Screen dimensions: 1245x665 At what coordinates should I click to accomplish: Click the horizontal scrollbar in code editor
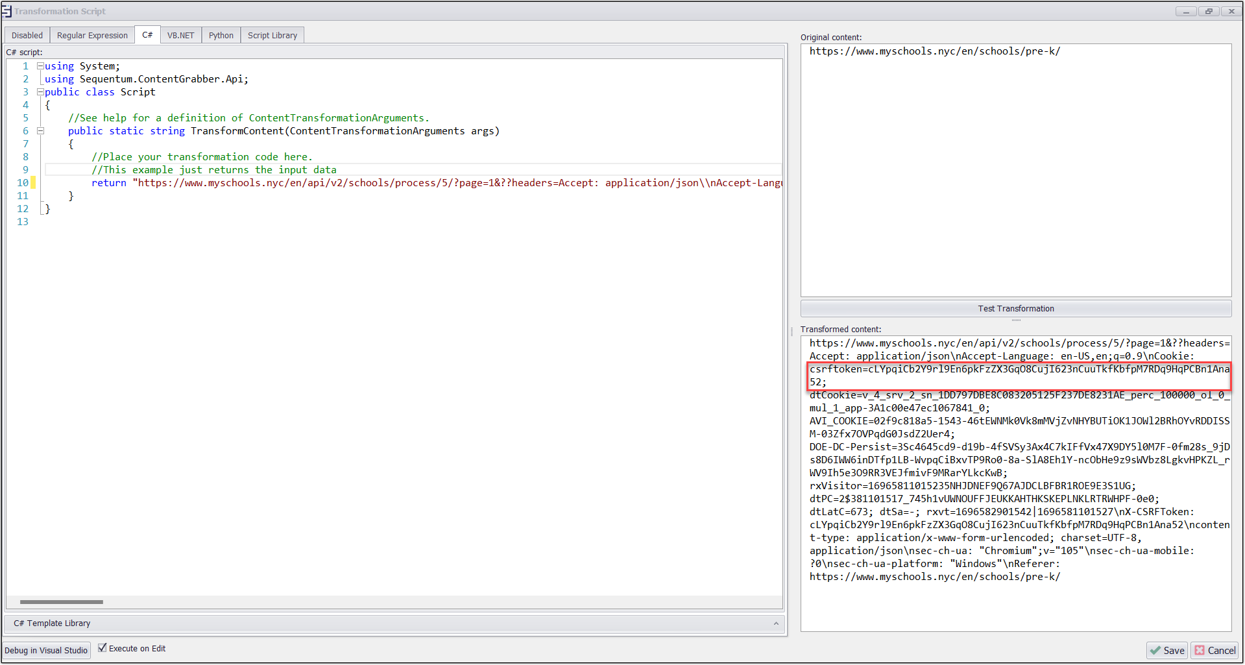(62, 602)
